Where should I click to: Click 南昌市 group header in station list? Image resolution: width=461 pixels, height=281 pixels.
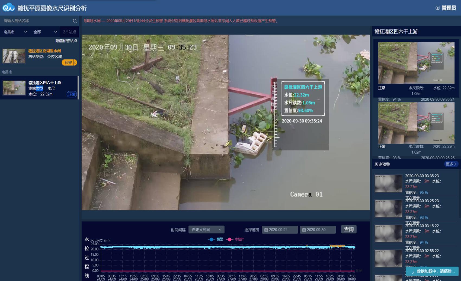pyautogui.click(x=7, y=72)
